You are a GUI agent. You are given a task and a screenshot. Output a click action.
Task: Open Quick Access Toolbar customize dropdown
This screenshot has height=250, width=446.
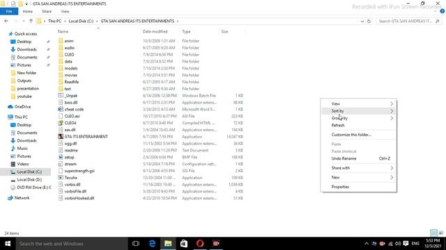(26, 3)
